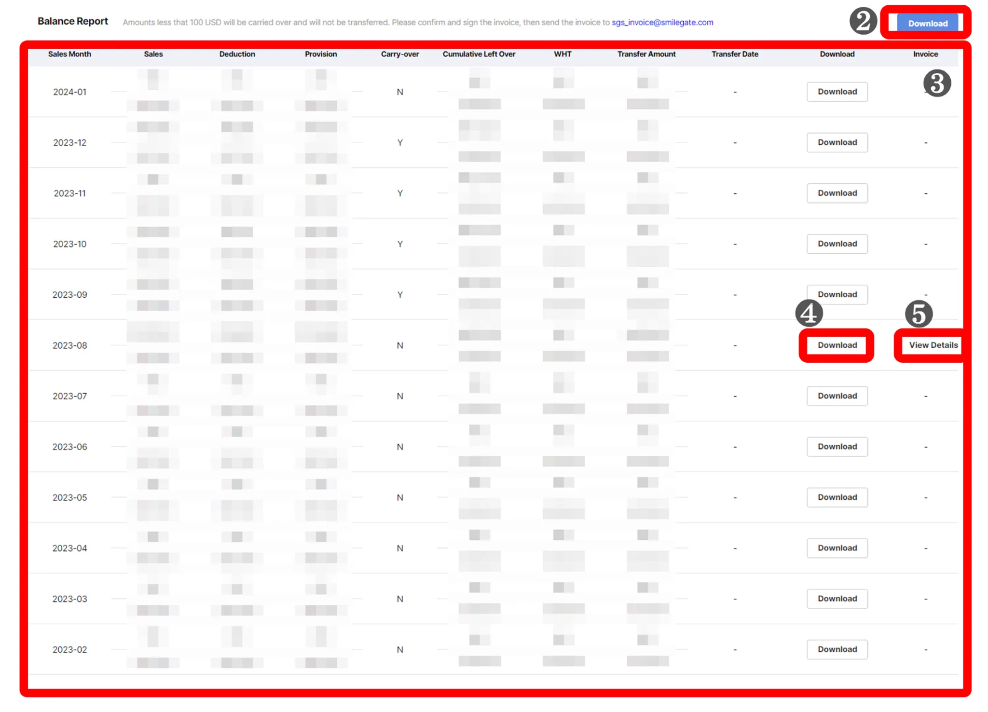Download the 2023-08 balance report
This screenshot has height=712, width=988.
pos(837,345)
